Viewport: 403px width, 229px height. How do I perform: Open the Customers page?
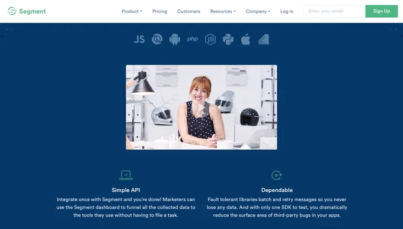point(188,11)
